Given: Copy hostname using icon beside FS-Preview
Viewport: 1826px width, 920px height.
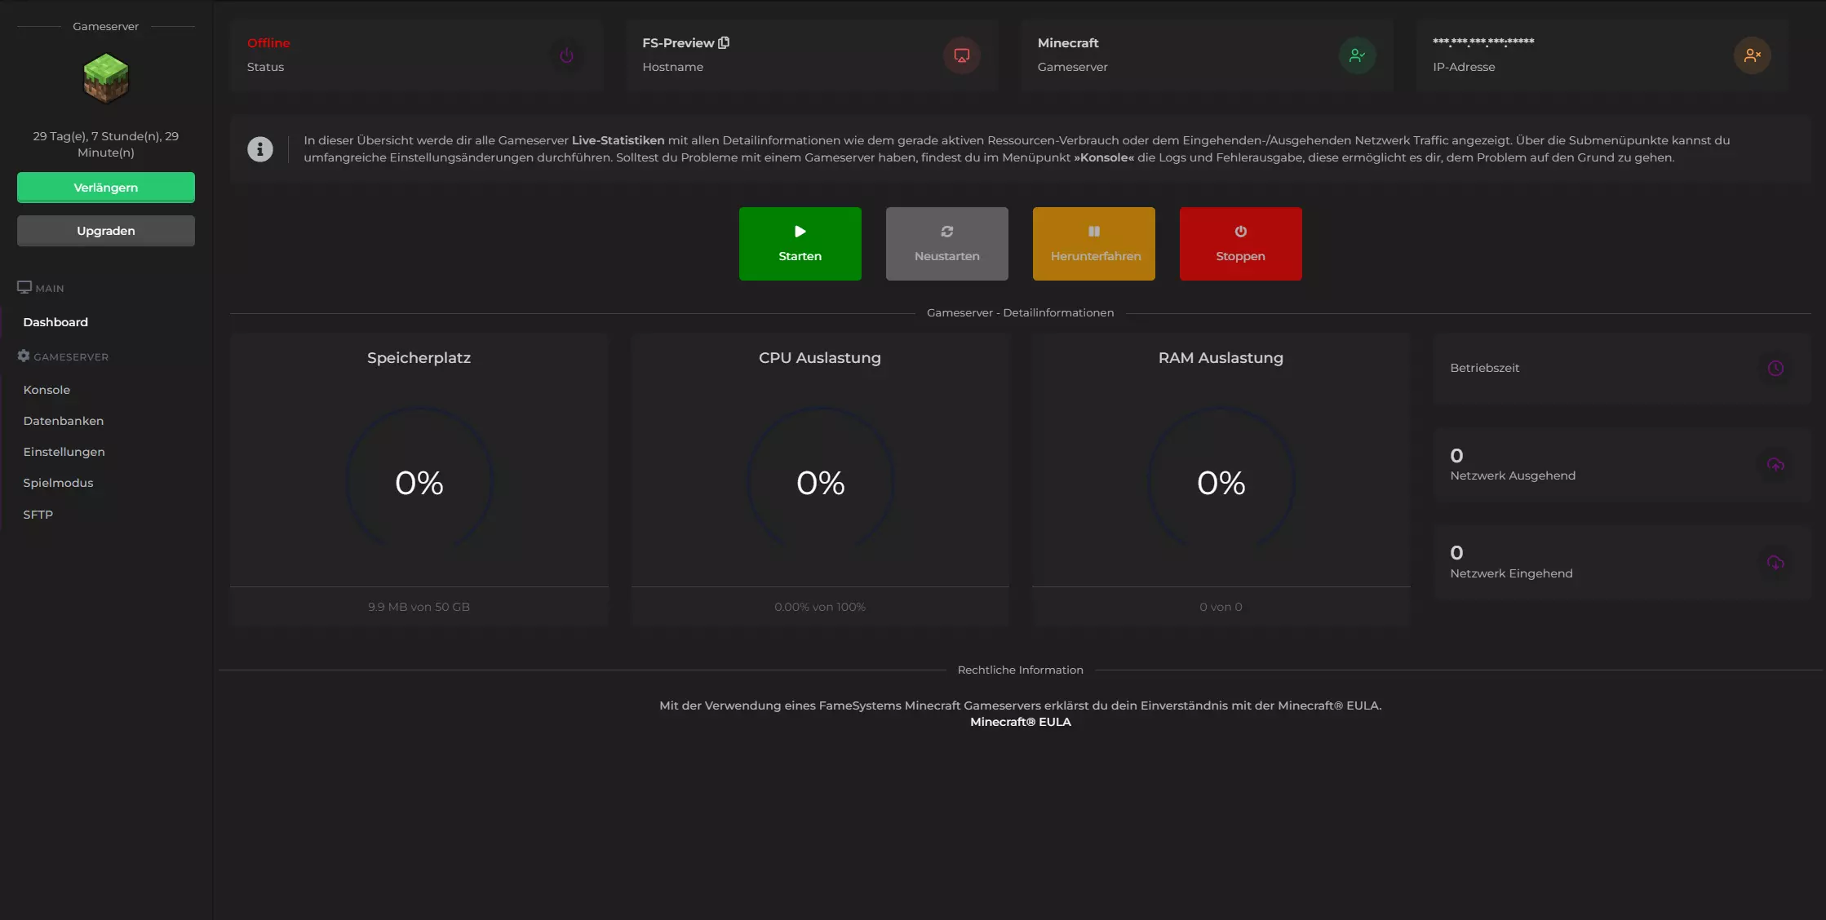Looking at the screenshot, I should tap(724, 42).
